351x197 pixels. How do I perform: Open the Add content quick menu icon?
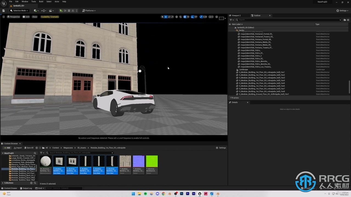pos(36,11)
